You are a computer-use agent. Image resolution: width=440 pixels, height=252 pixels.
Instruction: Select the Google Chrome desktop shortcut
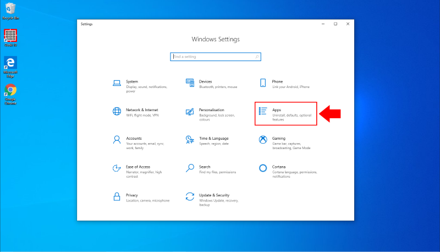click(10, 95)
